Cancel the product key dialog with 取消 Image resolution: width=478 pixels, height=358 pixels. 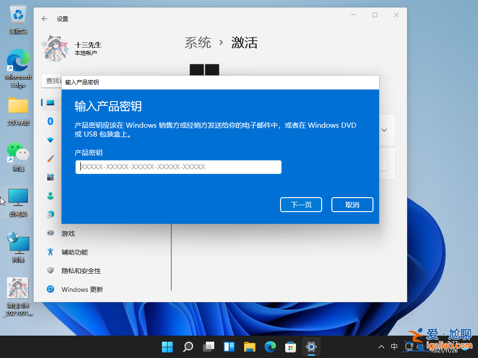pyautogui.click(x=352, y=204)
